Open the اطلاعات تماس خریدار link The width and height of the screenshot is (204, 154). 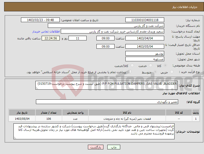tap(46, 31)
